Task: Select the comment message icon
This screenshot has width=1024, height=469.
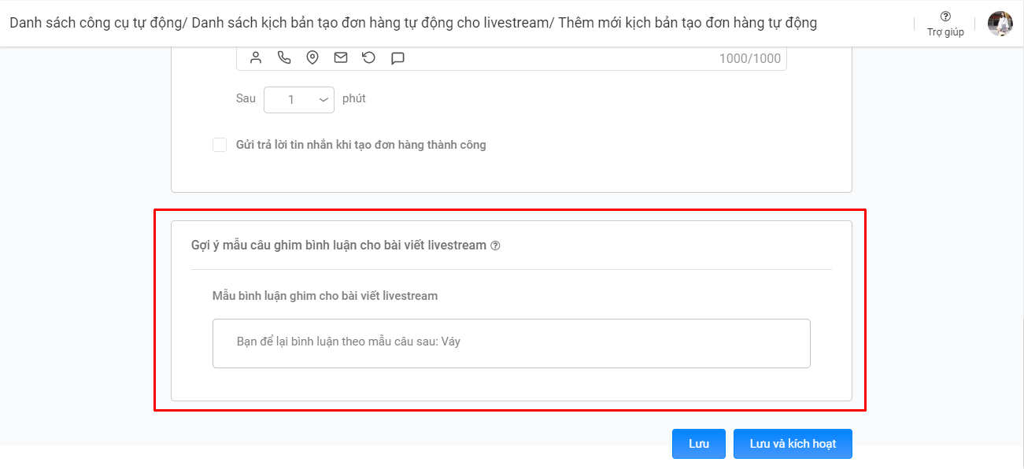Action: (397, 57)
